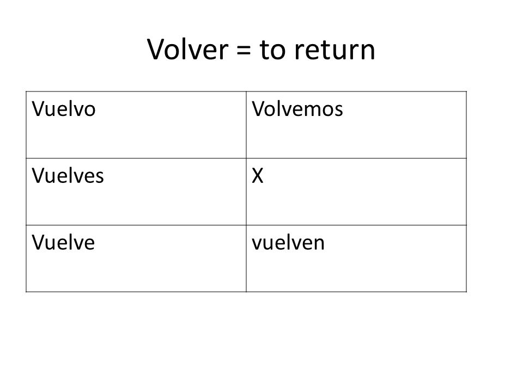Screen dimensions: 523x392
Task: Click the equals sign in the title
Action: [x=244, y=51]
